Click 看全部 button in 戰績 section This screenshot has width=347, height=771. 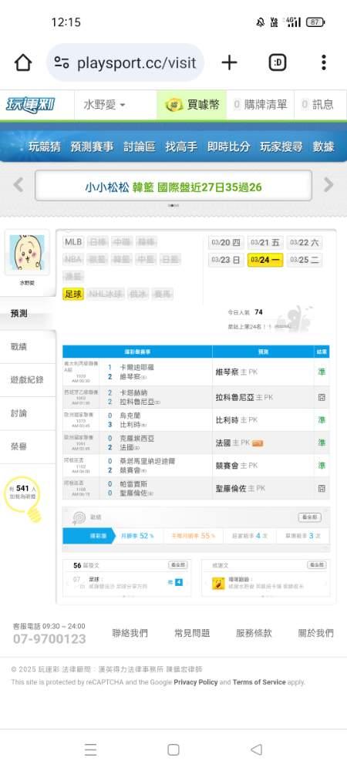point(310,517)
